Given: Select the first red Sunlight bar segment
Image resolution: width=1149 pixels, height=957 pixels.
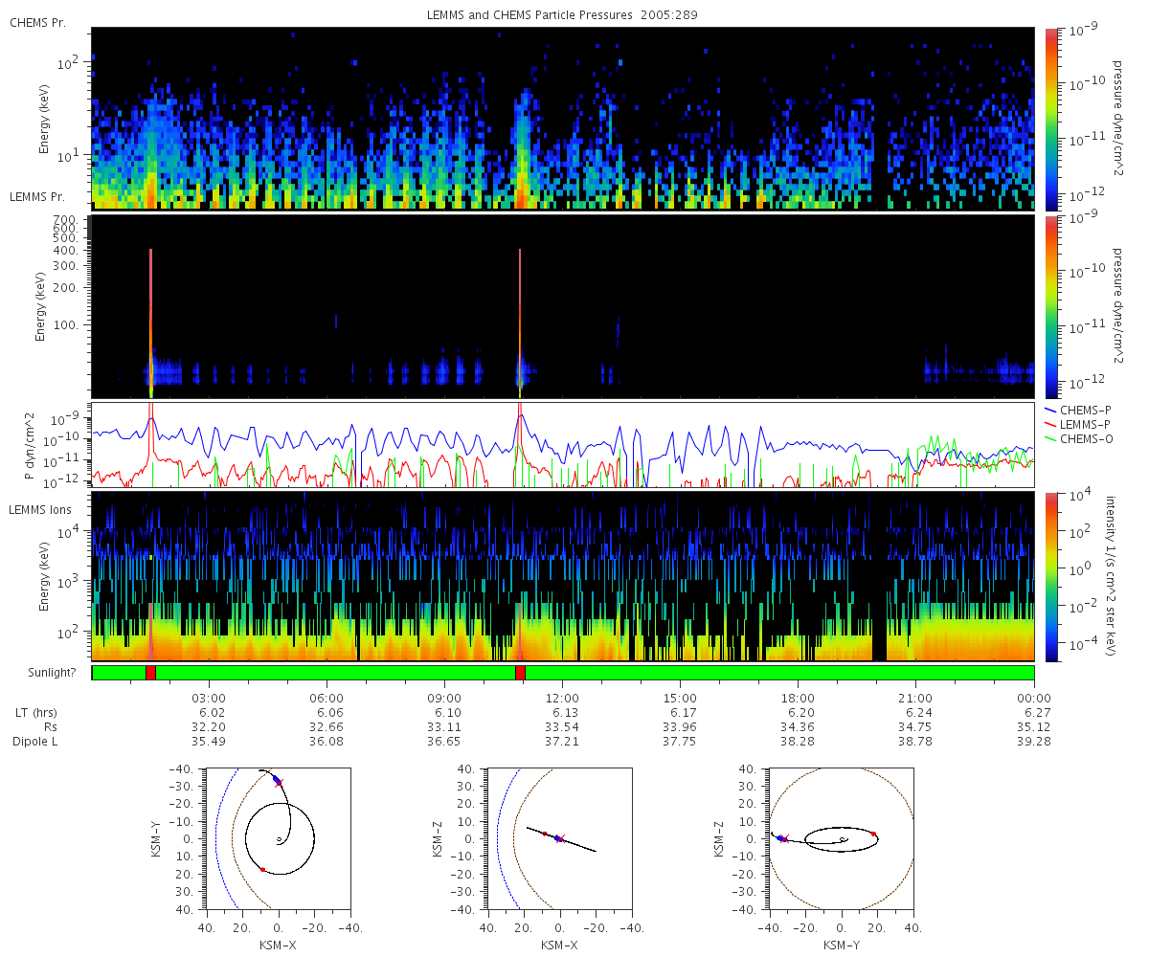Looking at the screenshot, I should tap(150, 673).
